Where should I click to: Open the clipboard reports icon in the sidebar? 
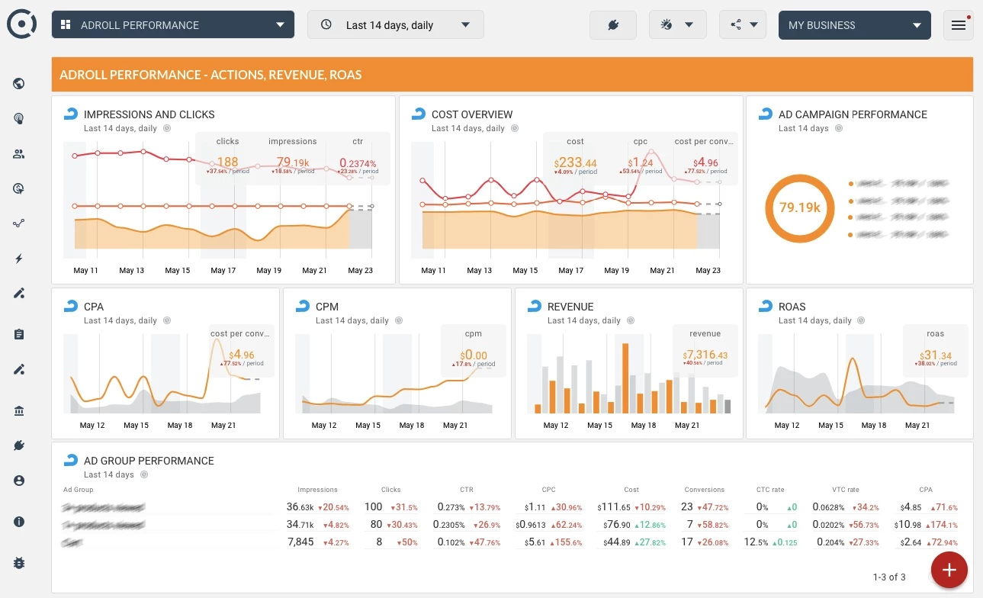tap(19, 334)
